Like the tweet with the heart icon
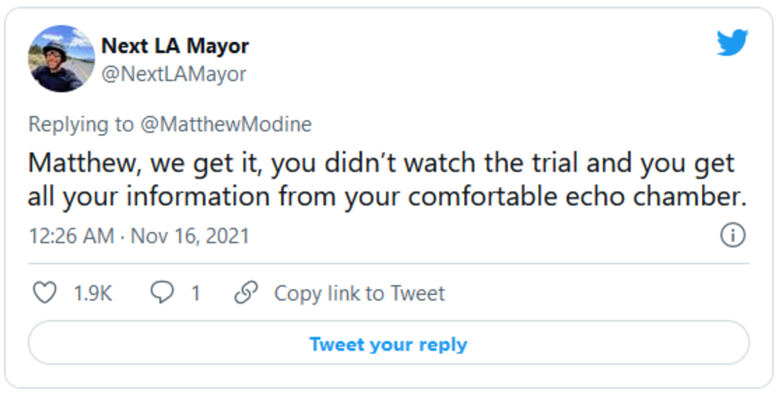 click(44, 293)
